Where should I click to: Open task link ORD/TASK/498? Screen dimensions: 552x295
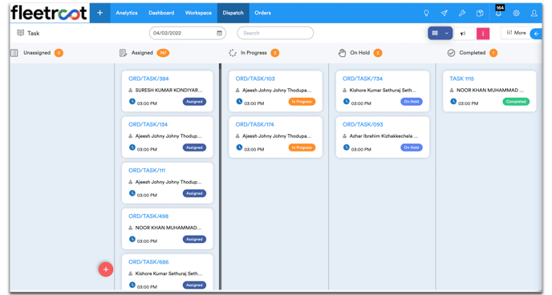[148, 216]
